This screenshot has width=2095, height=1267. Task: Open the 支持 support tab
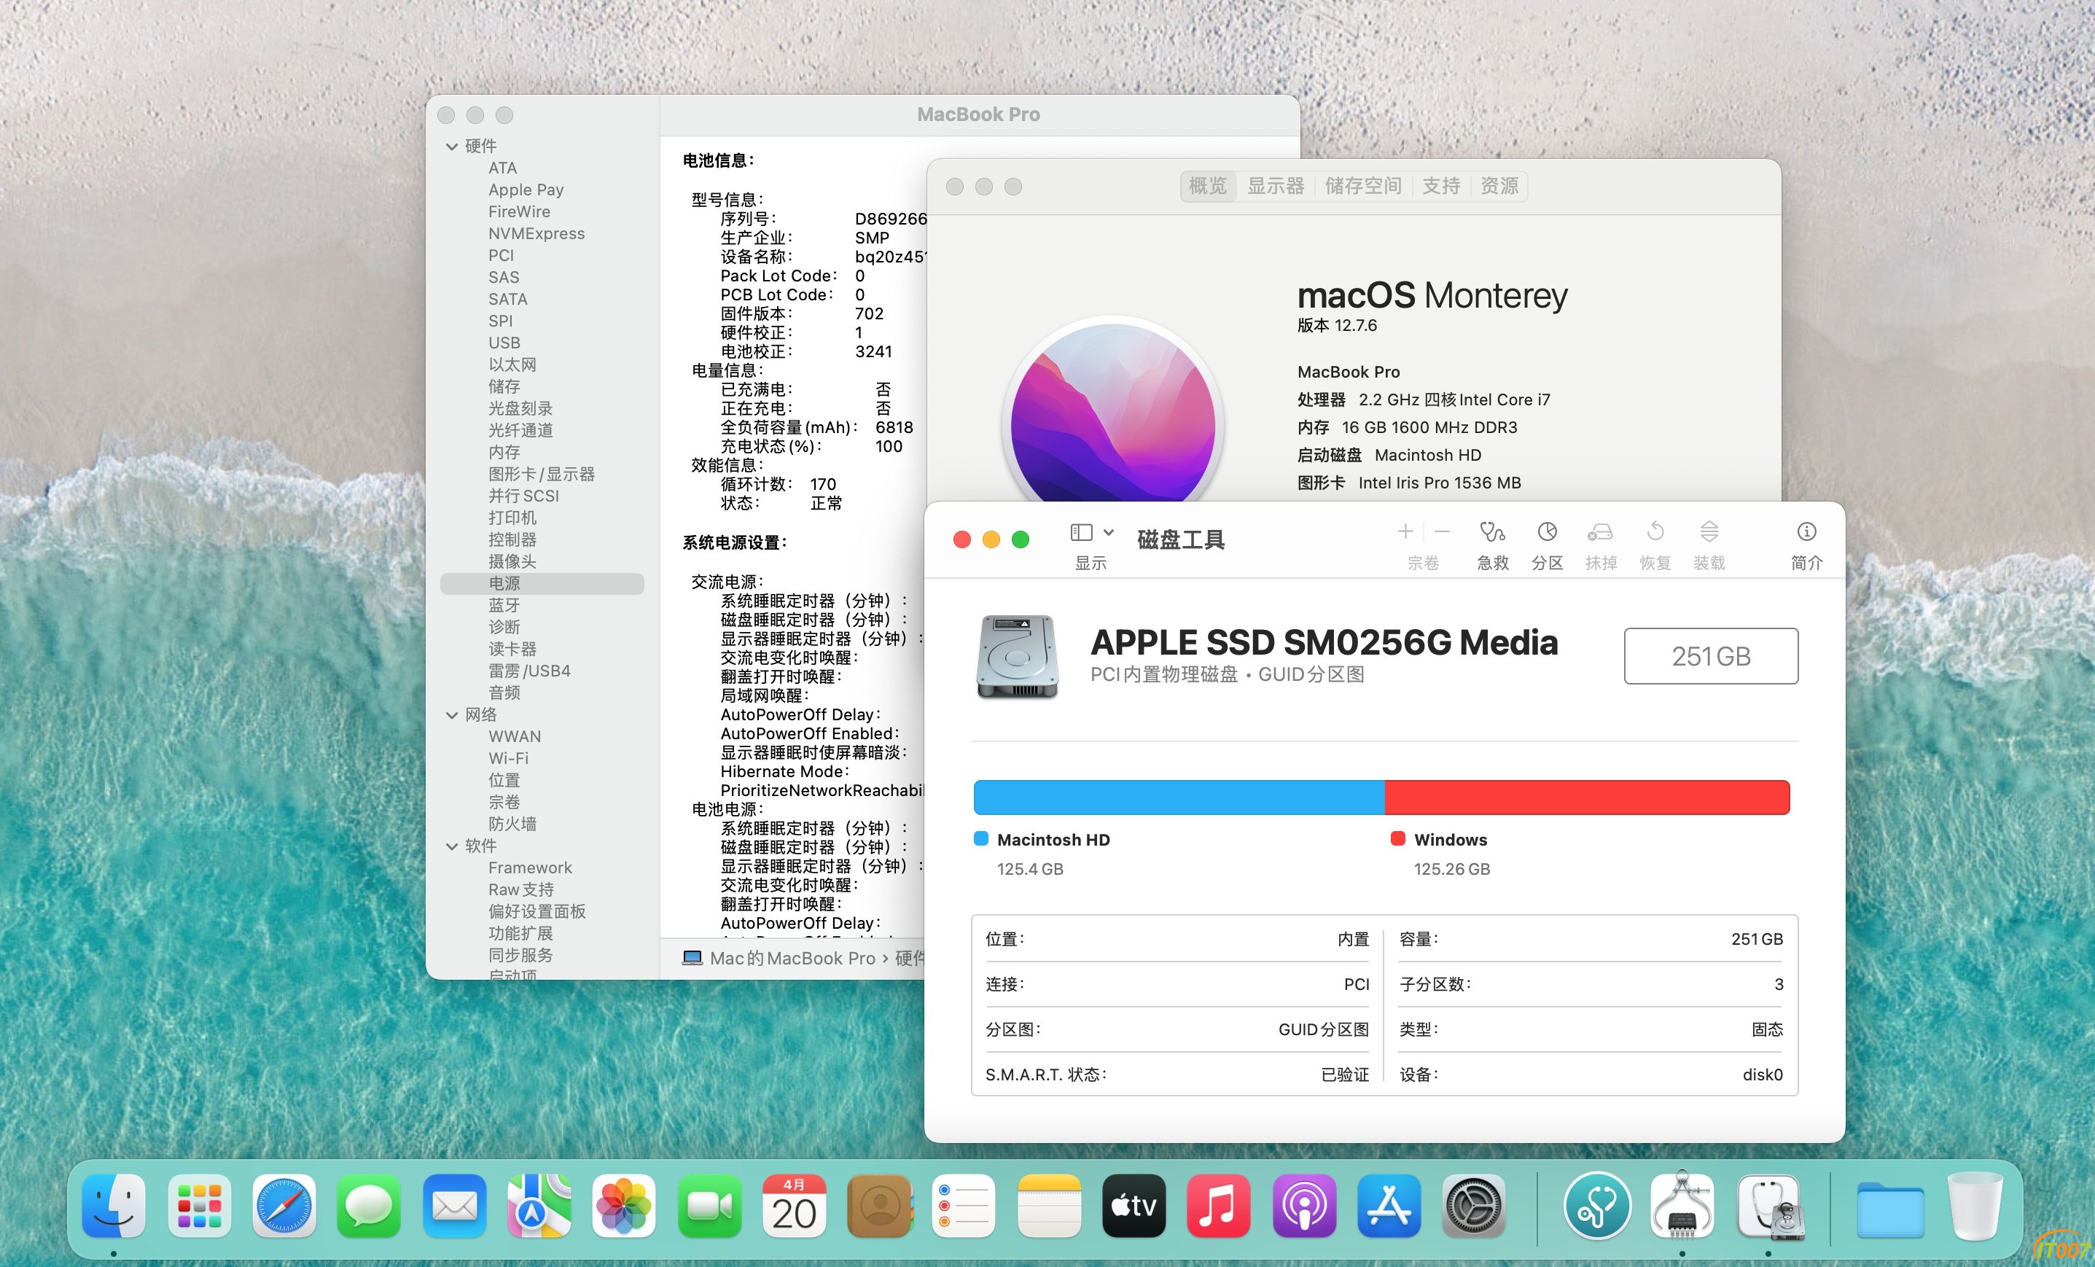[x=1440, y=185]
